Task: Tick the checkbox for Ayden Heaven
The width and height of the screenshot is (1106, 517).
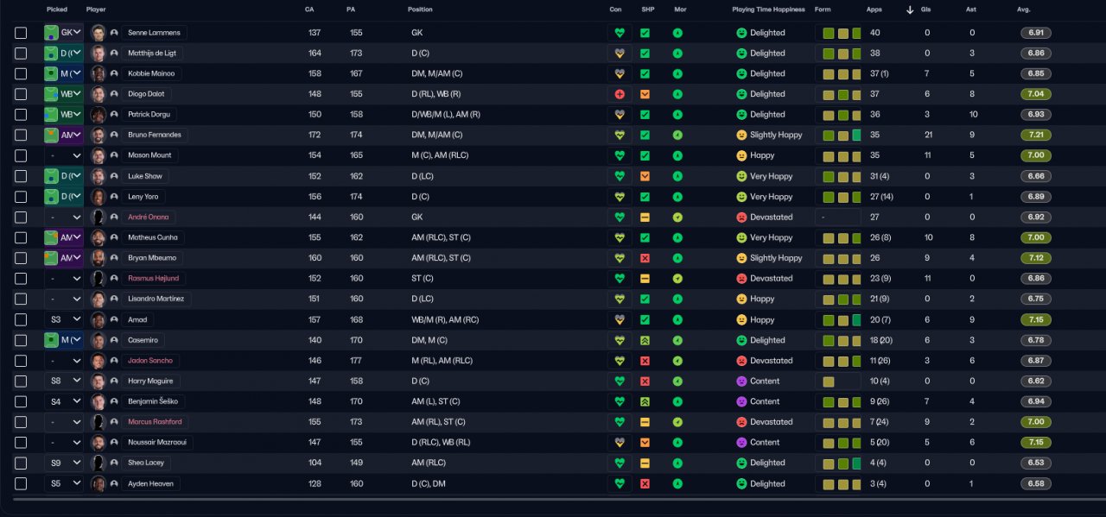Action: point(21,483)
